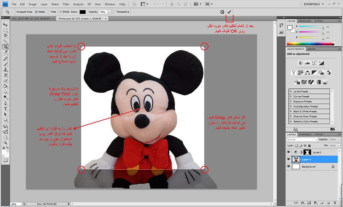Switch to the Channels tab
This screenshot has width=343, height=207.
tap(305, 134)
